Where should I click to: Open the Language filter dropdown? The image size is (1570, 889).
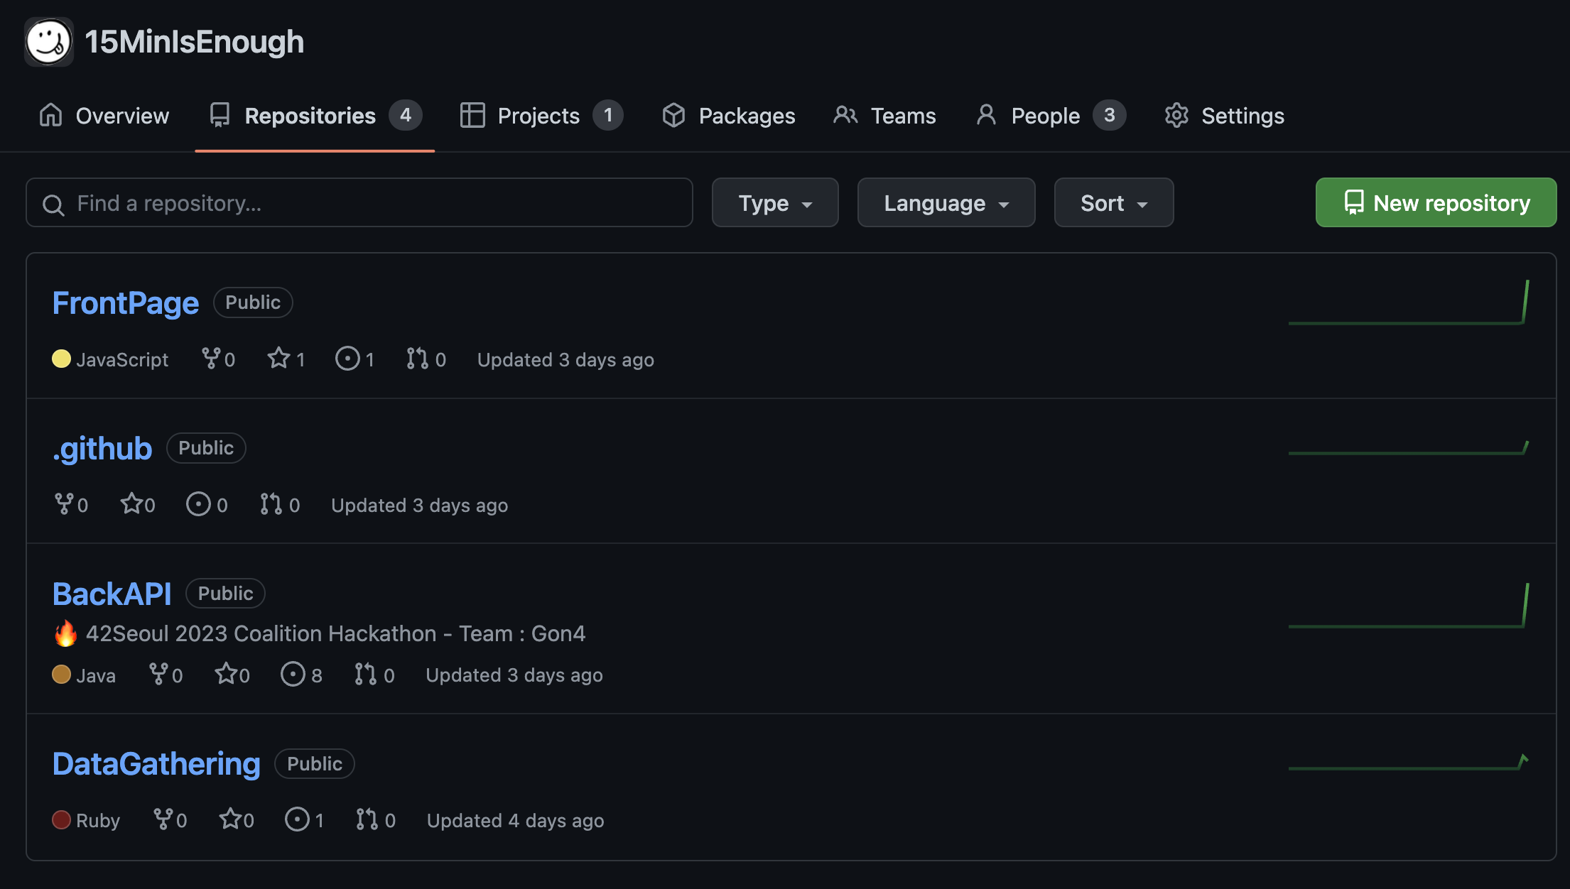tap(946, 203)
